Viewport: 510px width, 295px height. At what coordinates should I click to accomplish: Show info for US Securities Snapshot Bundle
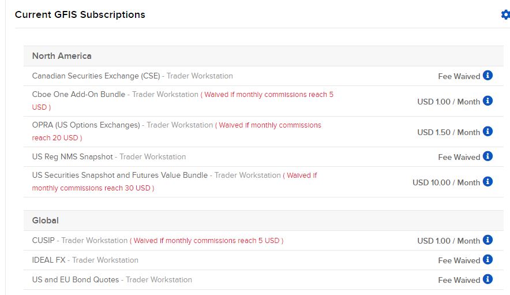[x=487, y=181]
